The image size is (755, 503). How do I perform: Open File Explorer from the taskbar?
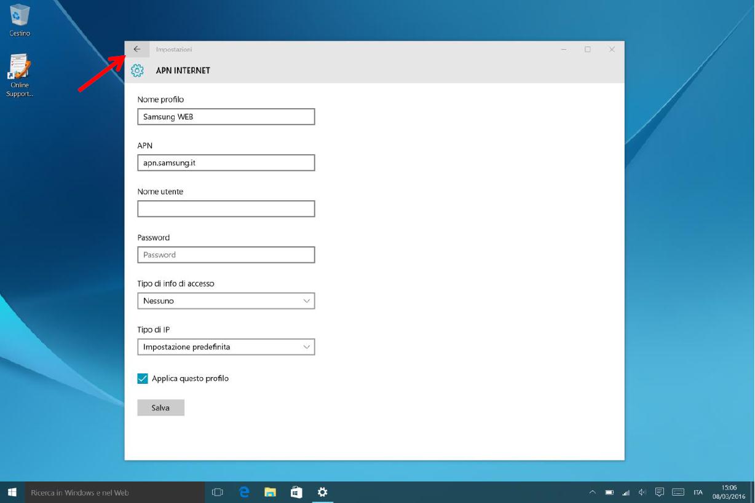click(x=270, y=492)
